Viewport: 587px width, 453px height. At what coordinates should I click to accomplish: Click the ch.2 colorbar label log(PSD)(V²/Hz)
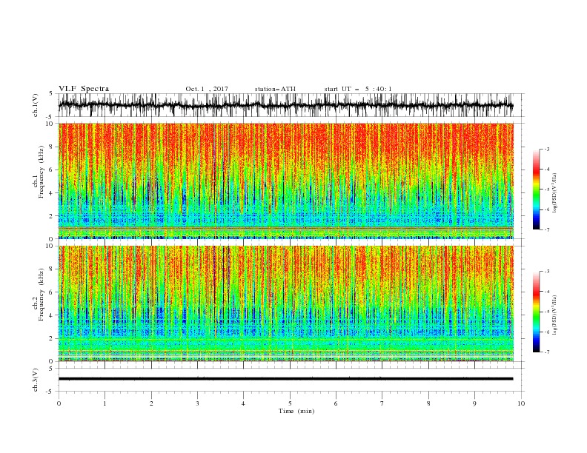tap(555, 315)
